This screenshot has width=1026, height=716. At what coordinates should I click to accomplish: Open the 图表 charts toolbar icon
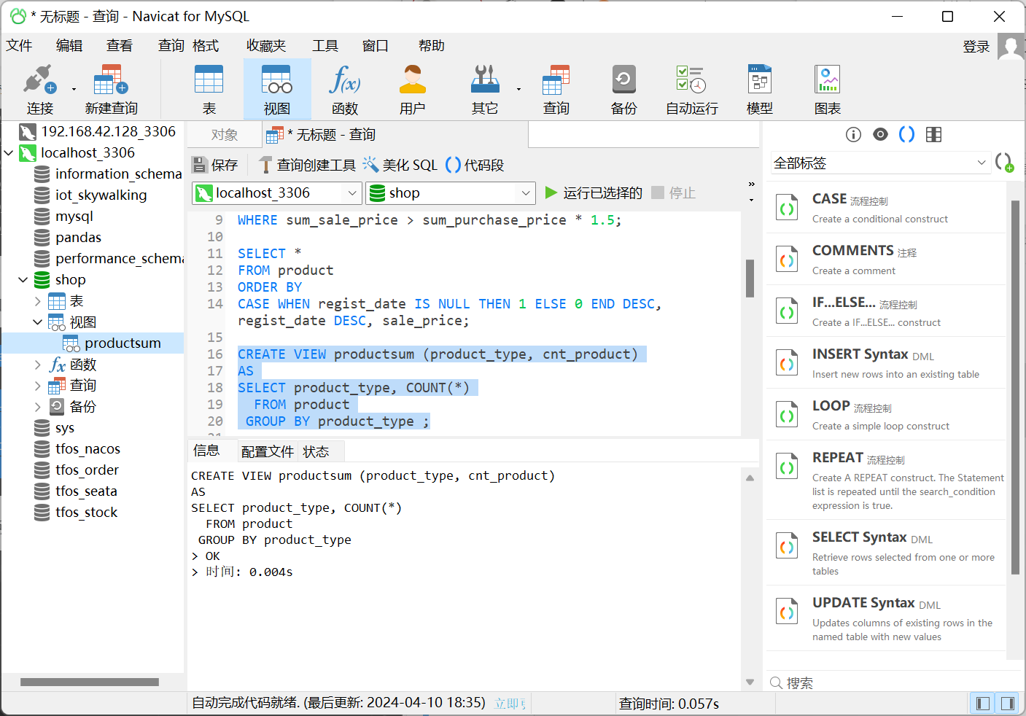pos(828,89)
